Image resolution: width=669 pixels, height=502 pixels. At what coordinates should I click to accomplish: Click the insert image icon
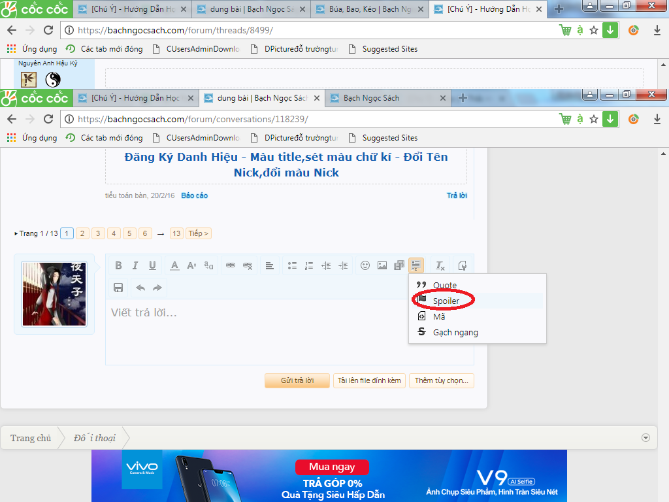point(382,265)
